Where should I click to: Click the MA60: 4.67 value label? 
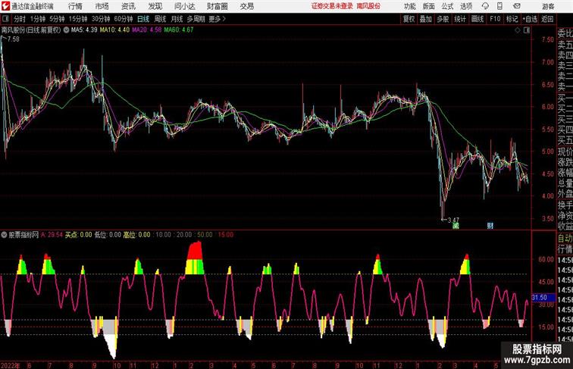point(179,30)
